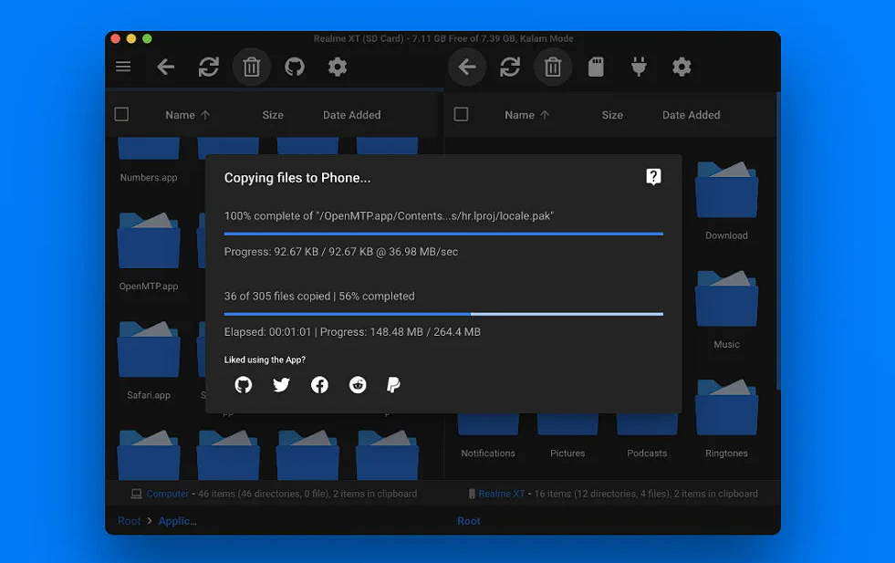Click the computer icon in left status bar
895x563 pixels.
coord(136,494)
